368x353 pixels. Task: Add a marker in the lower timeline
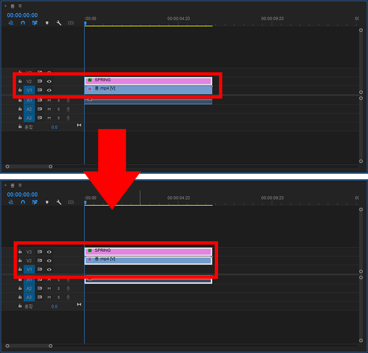(x=47, y=202)
